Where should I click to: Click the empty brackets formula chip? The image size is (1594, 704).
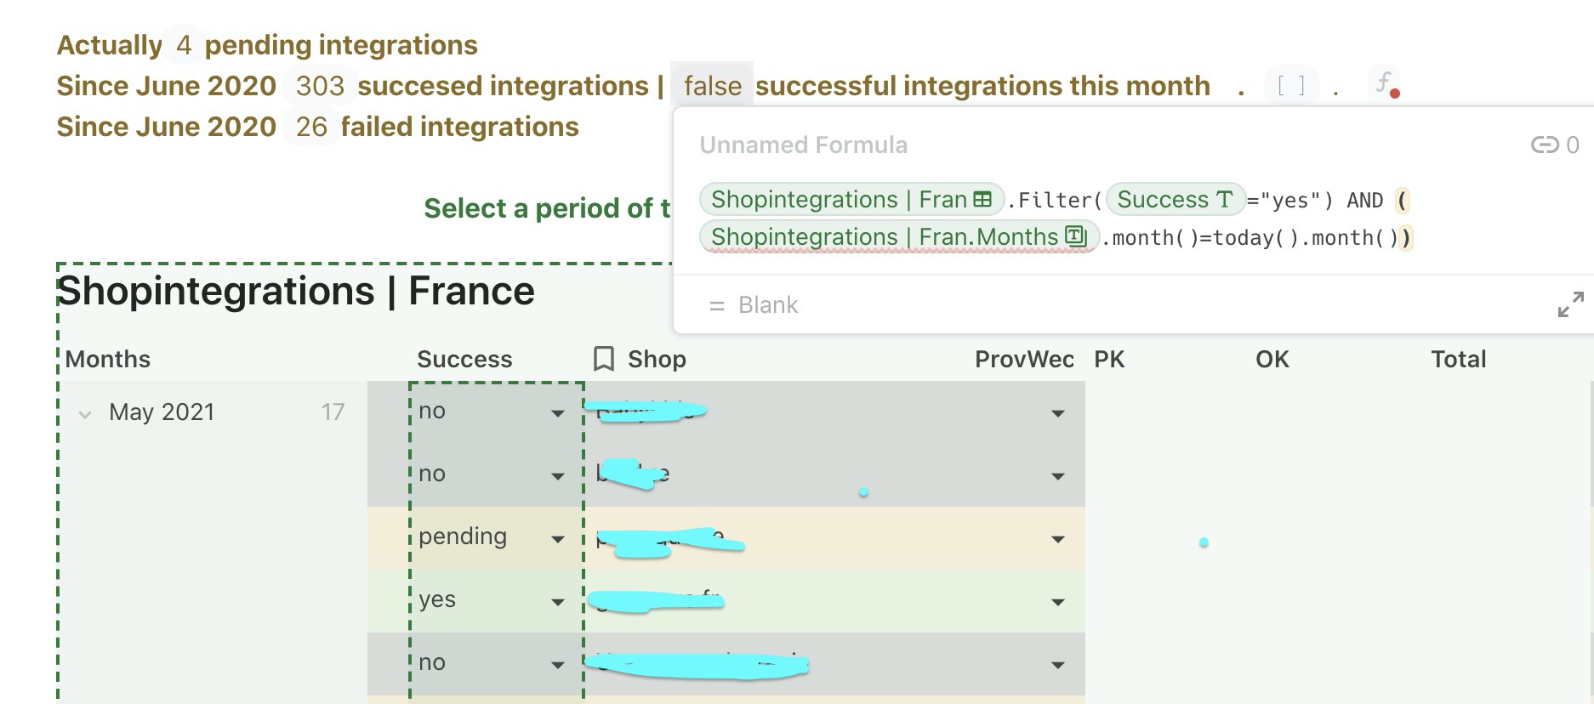[1290, 86]
